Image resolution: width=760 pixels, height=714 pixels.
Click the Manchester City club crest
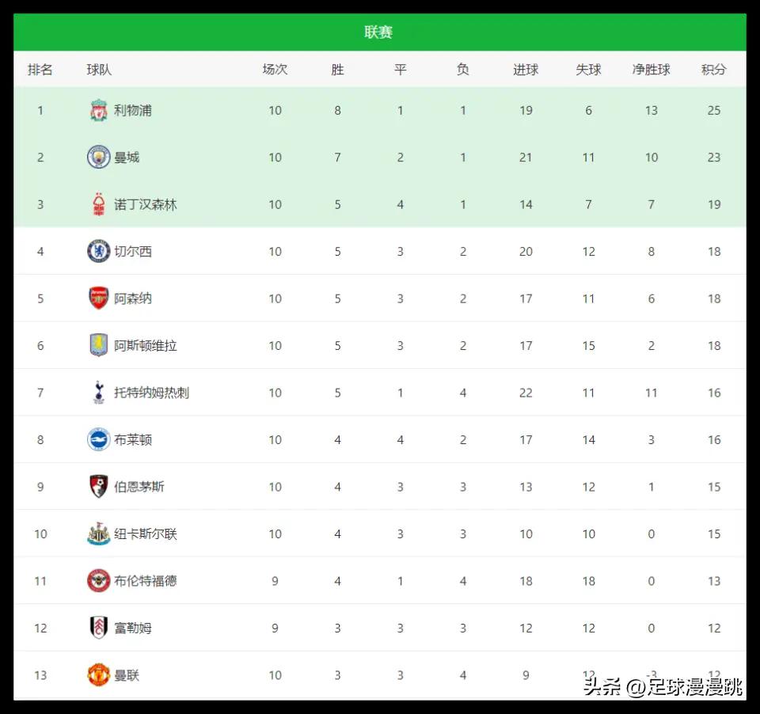coord(98,157)
